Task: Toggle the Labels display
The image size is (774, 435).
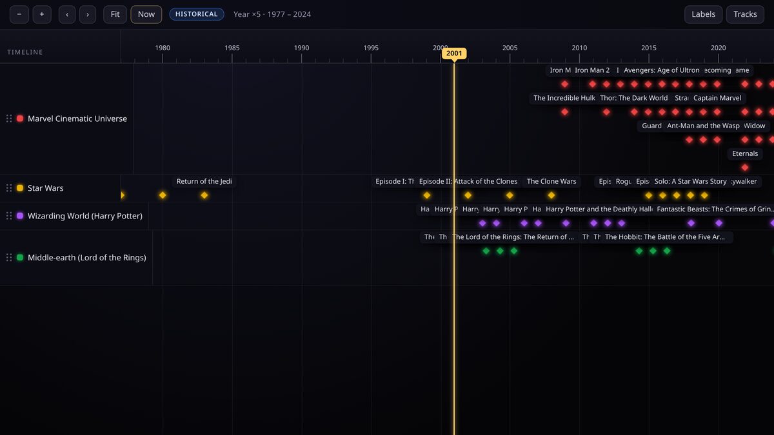Action: point(704,14)
